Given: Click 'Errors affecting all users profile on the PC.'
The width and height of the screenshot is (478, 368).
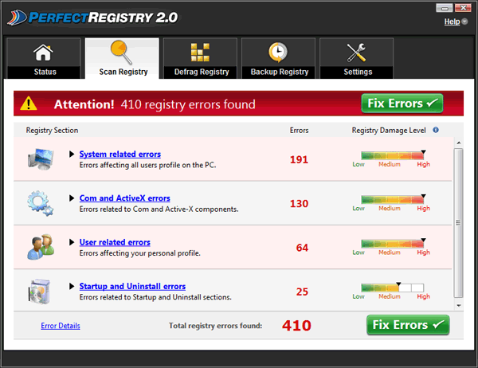Looking at the screenshot, I should pyautogui.click(x=148, y=165).
